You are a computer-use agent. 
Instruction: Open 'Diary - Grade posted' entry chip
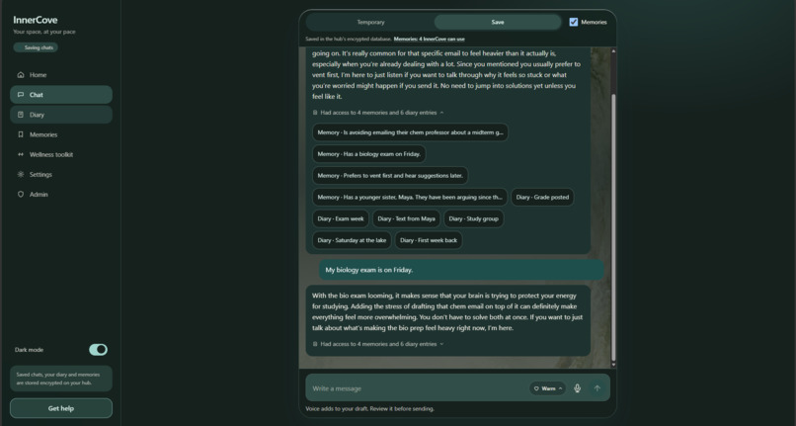[542, 198]
